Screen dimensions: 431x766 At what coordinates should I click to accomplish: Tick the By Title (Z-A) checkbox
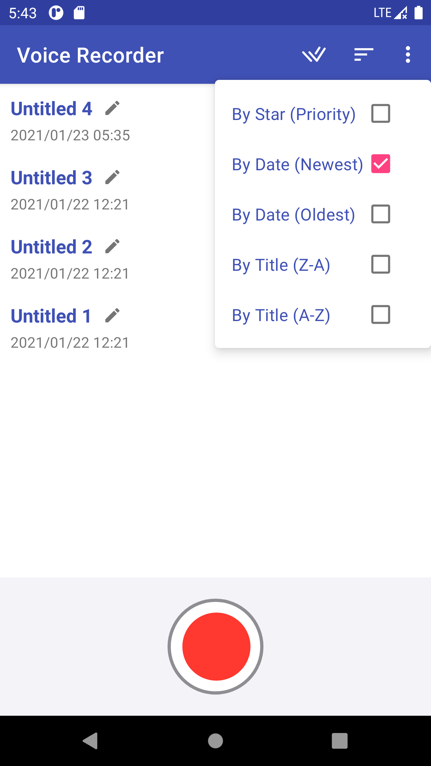pyautogui.click(x=380, y=265)
